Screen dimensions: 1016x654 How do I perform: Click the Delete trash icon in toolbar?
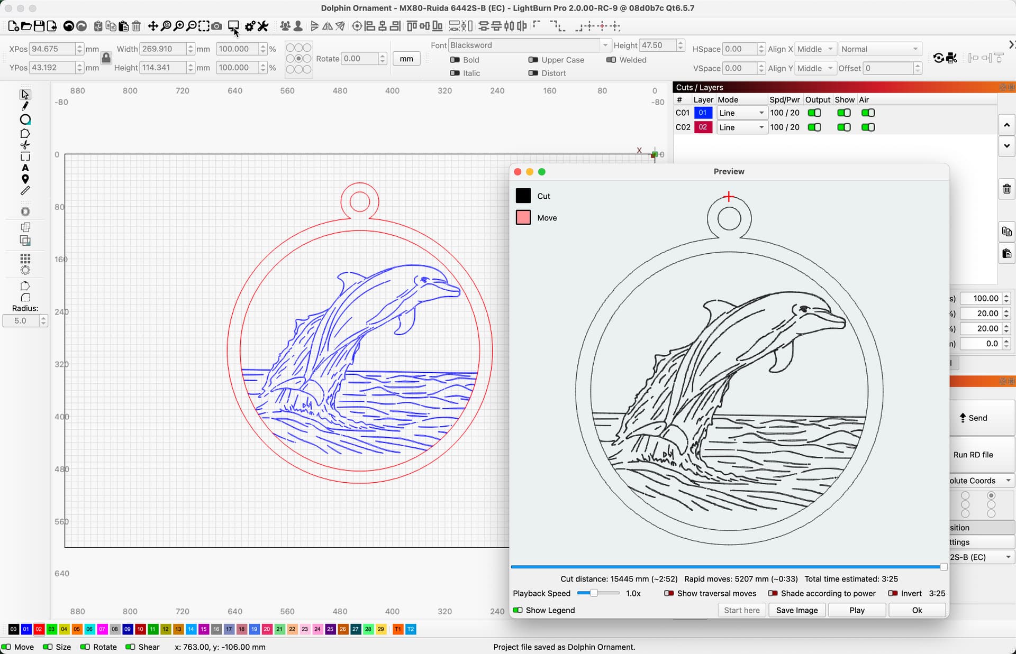coord(136,26)
